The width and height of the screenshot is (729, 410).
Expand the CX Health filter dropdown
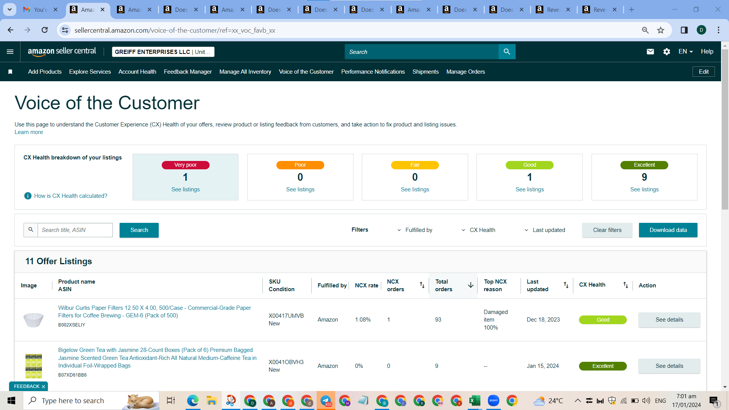tap(478, 230)
